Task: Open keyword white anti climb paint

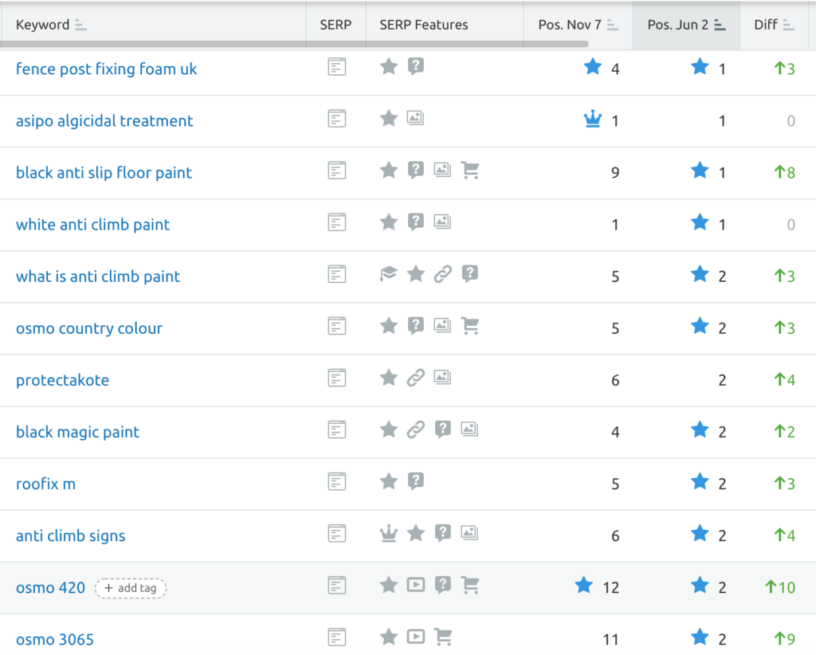Action: coord(92,224)
